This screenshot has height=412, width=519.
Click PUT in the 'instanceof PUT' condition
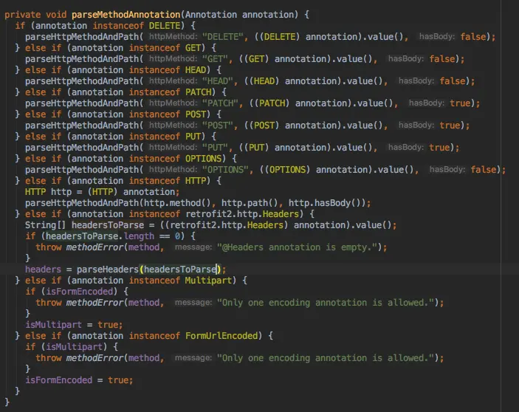click(x=193, y=137)
